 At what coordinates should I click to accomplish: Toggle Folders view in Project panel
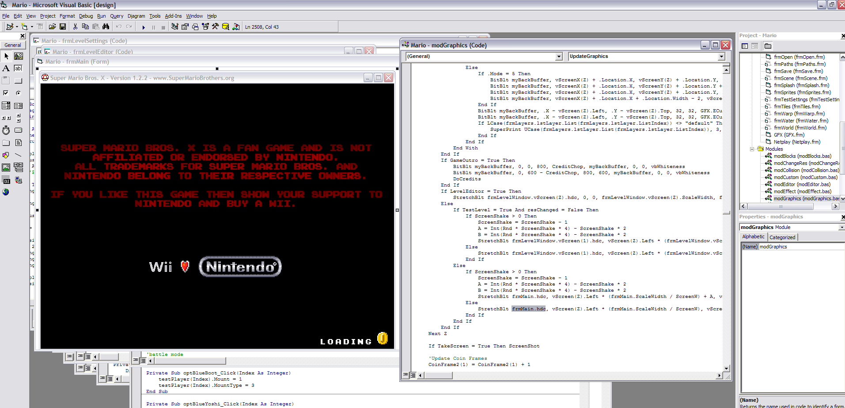click(768, 46)
